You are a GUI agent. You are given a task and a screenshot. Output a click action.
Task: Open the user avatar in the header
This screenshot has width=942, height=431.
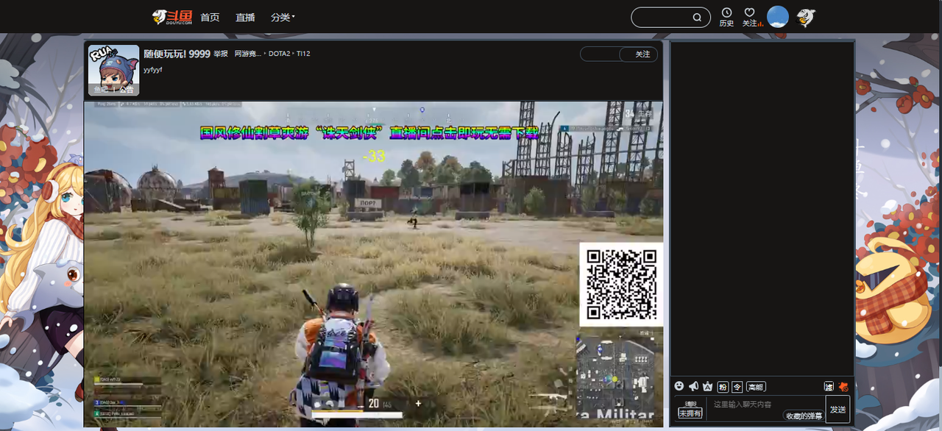point(778,17)
